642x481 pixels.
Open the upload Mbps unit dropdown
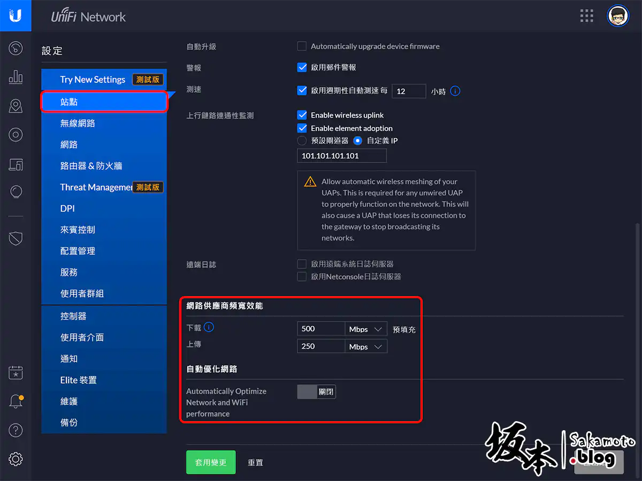point(366,346)
